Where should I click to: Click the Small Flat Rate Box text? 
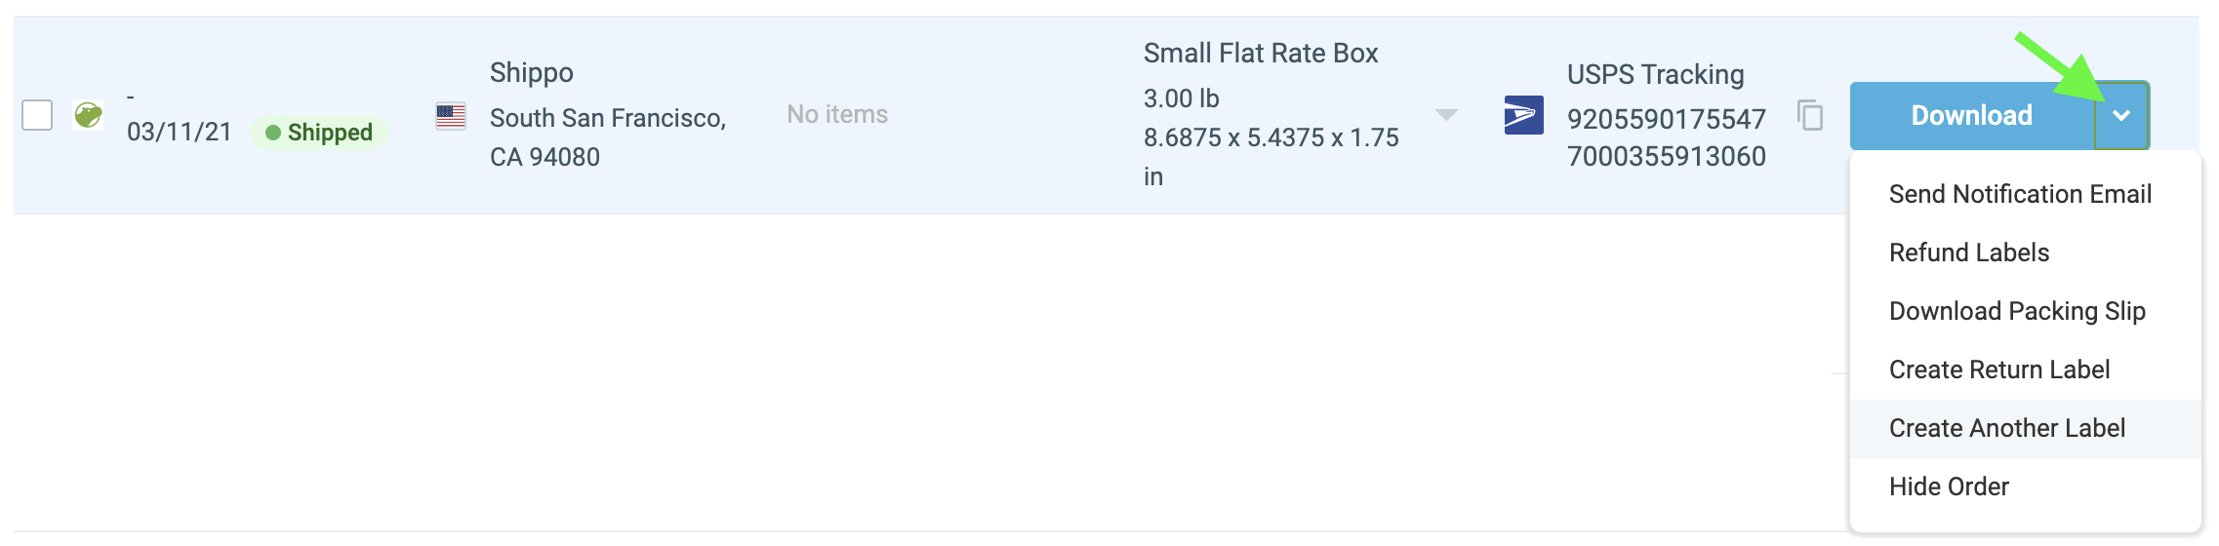pos(1261,54)
